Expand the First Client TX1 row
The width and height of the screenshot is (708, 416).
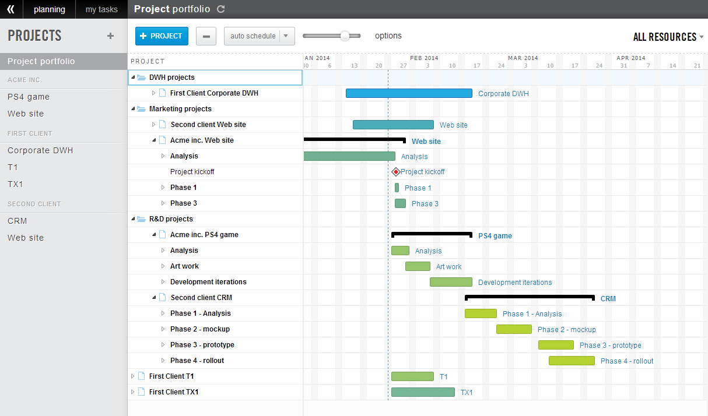[132, 392]
